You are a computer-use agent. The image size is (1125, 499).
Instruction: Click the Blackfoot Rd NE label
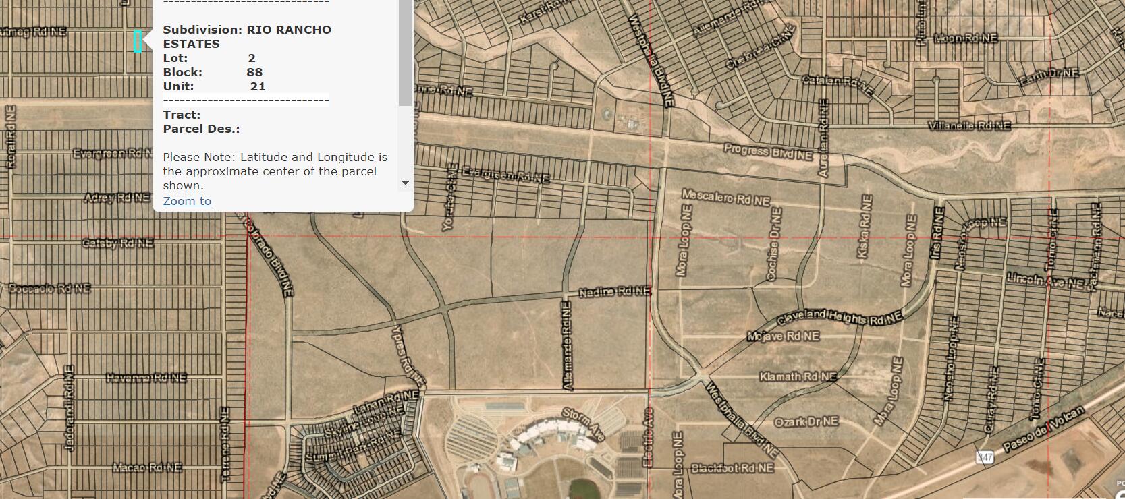pyautogui.click(x=732, y=467)
